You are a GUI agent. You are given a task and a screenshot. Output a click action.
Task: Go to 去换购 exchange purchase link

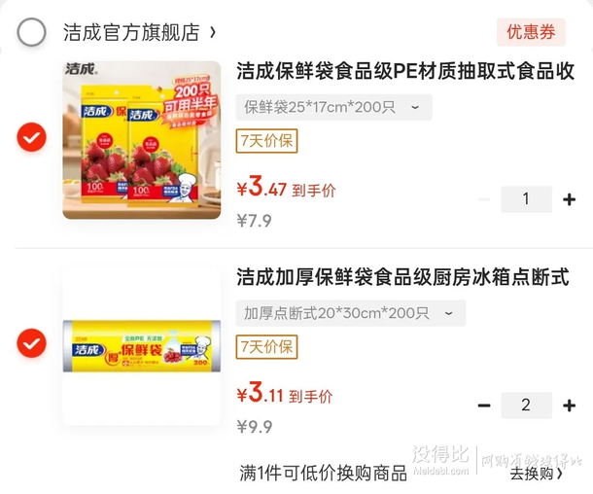click(537, 474)
